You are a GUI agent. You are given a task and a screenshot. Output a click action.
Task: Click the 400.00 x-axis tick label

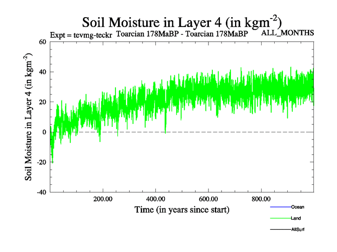155,199
